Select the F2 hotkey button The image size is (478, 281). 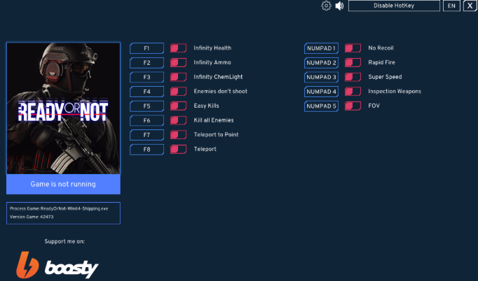[146, 63]
